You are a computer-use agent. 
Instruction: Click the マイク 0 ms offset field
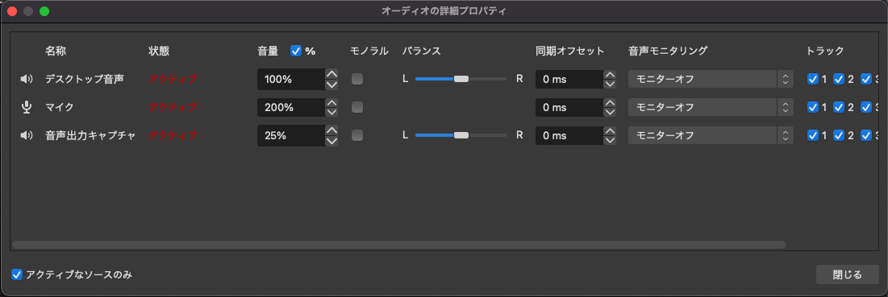569,107
